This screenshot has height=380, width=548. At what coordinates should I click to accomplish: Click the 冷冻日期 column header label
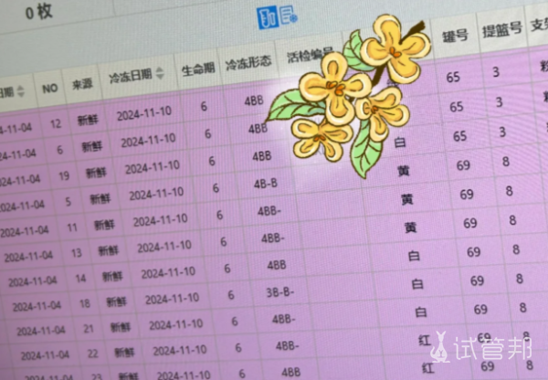(131, 76)
